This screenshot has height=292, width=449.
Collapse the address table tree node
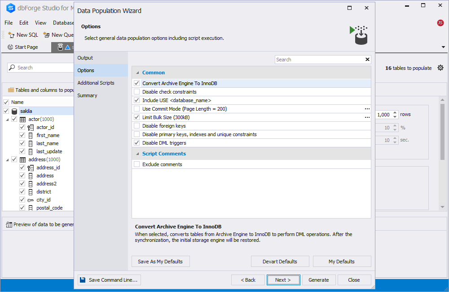8,160
